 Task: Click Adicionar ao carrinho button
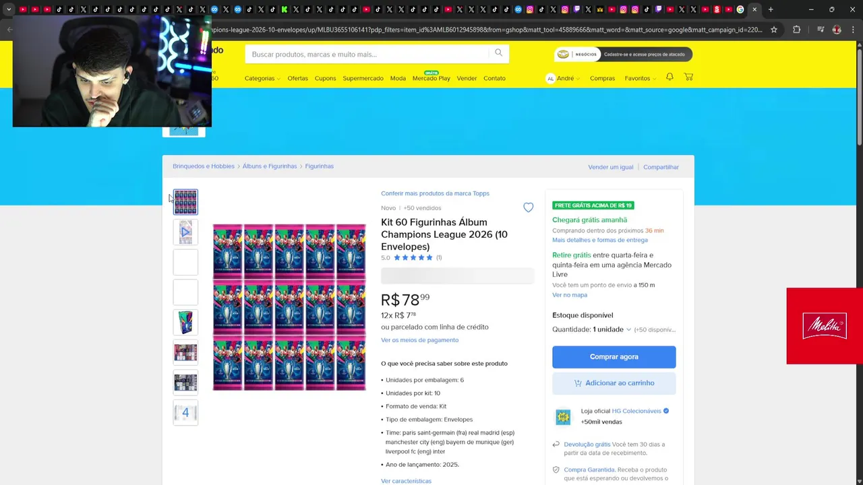614,383
